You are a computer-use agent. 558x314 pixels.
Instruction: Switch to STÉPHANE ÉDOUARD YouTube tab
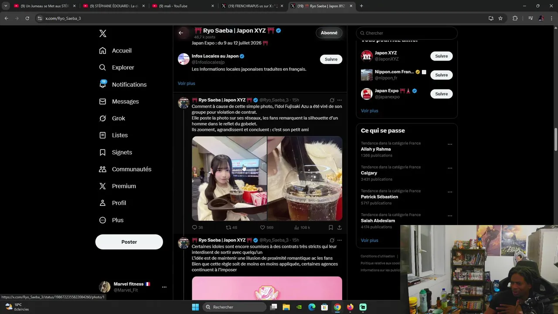pyautogui.click(x=114, y=6)
